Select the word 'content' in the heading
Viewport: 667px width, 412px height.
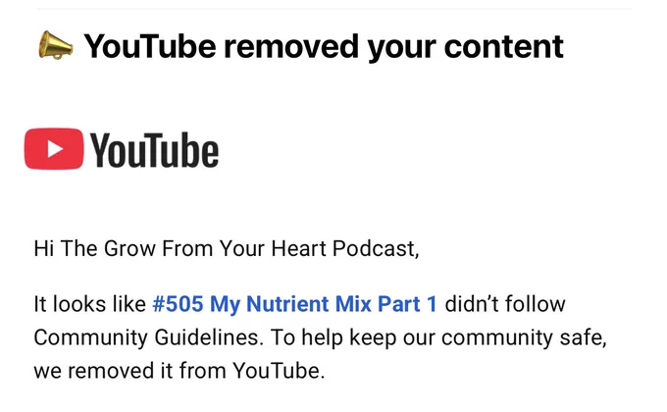click(504, 46)
